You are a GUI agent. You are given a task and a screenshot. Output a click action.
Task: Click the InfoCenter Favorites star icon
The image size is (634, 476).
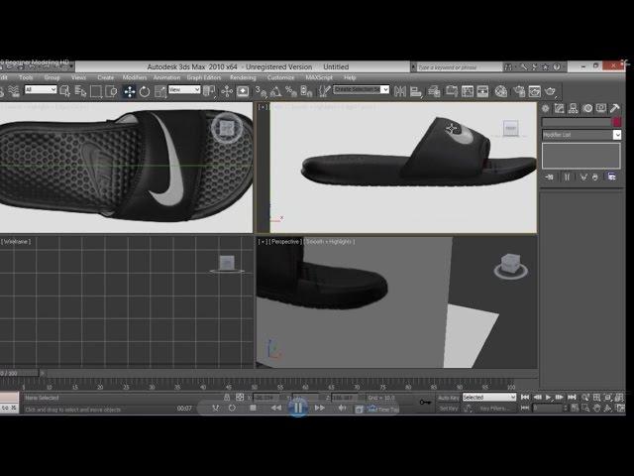[x=546, y=66]
